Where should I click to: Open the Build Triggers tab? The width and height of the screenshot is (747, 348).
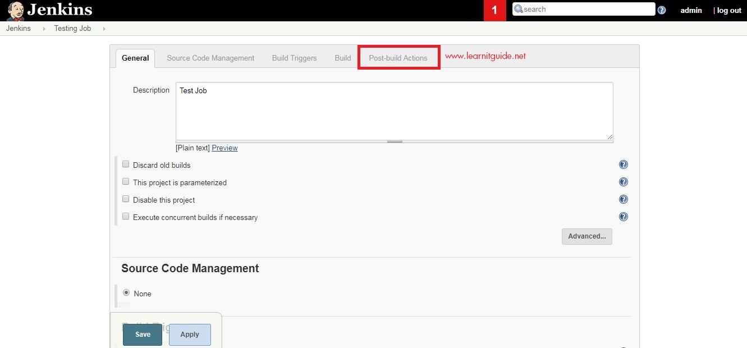[x=294, y=57]
